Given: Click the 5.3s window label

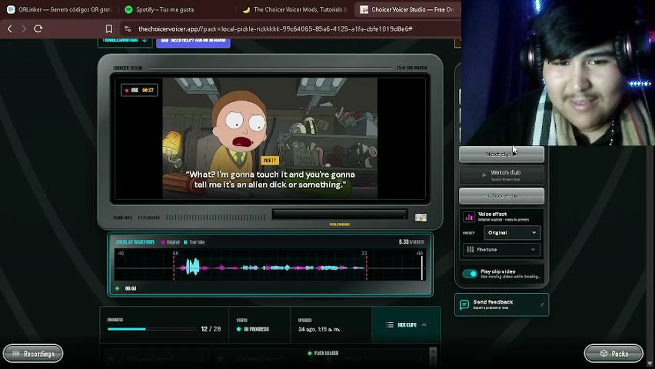Looking at the screenshot, I should [412, 242].
